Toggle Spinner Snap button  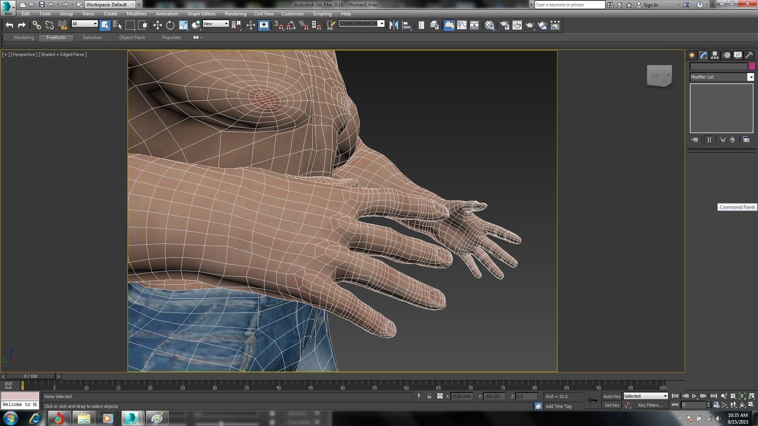point(317,25)
